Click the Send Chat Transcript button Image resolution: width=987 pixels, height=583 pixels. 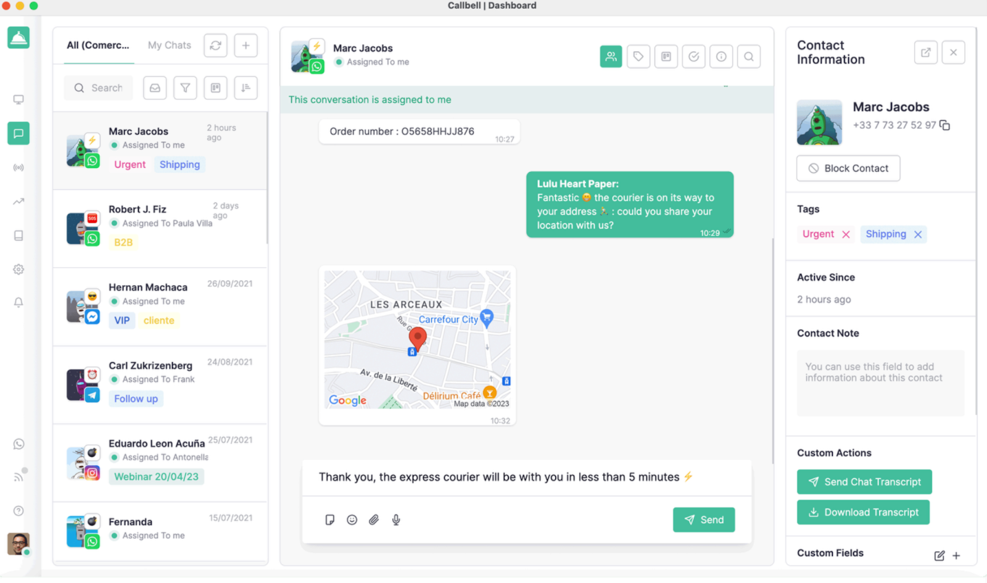864,482
